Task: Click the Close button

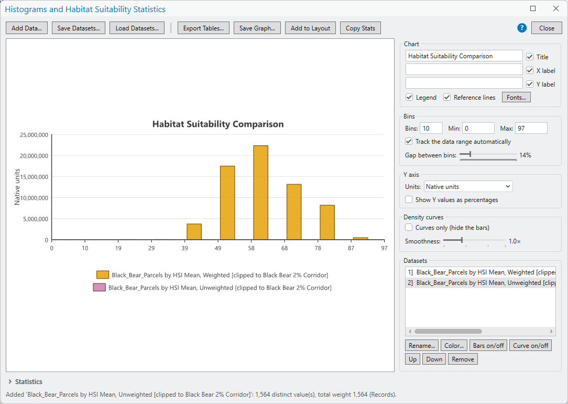Action: tap(547, 28)
